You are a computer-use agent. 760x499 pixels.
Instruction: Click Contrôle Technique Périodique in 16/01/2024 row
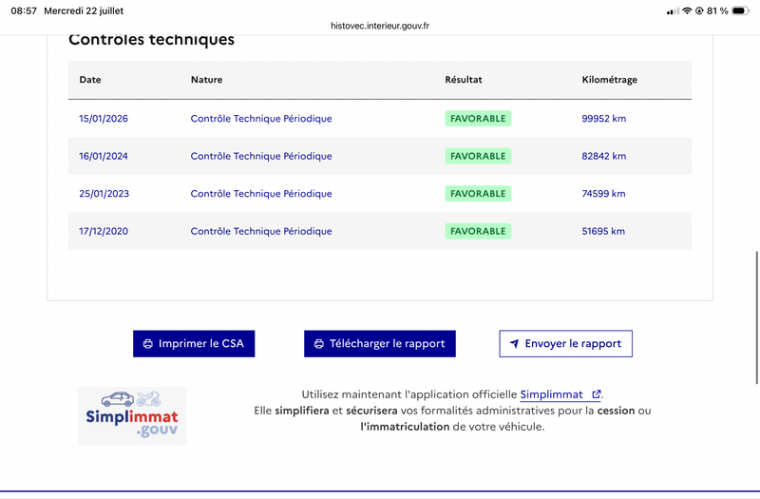(261, 156)
